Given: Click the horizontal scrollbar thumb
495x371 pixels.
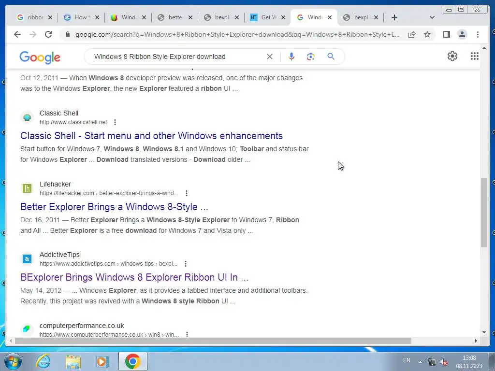Looking at the screenshot, I should 213,341.
